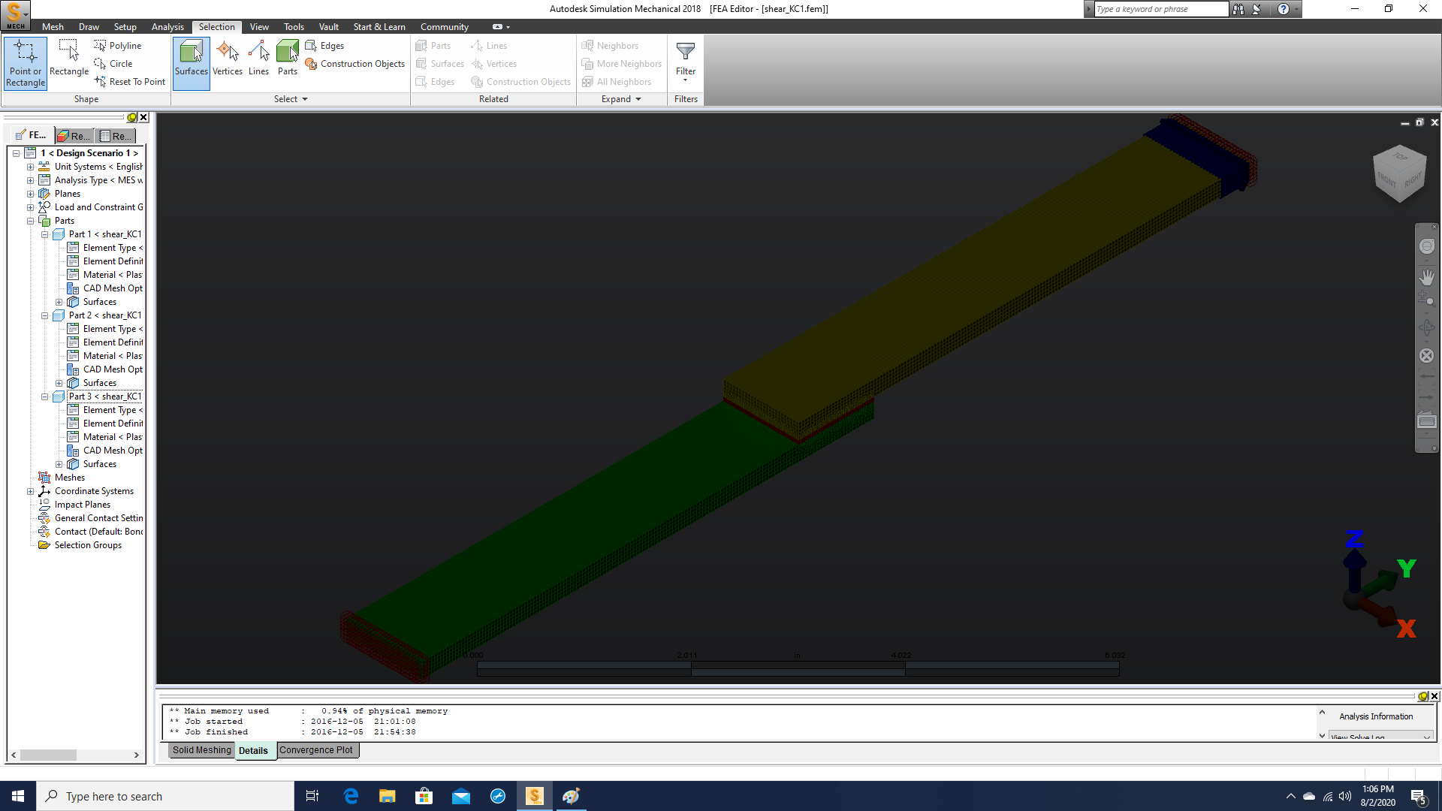Screen dimensions: 1442x811
Task: Enable Parts selection mode
Action: click(x=287, y=59)
